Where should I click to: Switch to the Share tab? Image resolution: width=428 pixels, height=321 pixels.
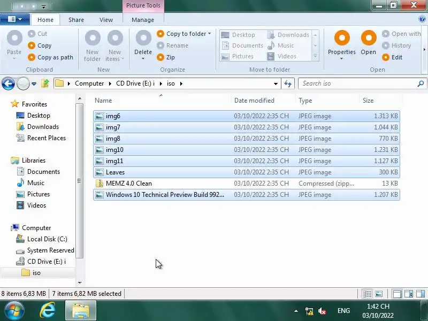coord(76,20)
